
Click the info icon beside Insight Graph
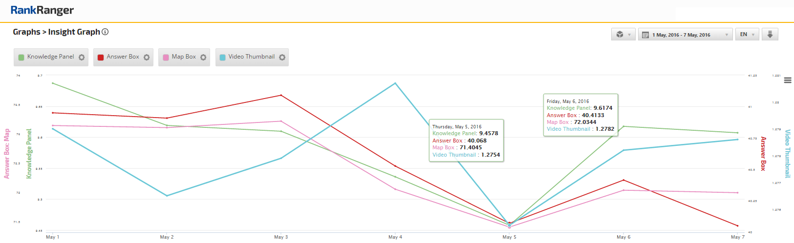coord(105,32)
